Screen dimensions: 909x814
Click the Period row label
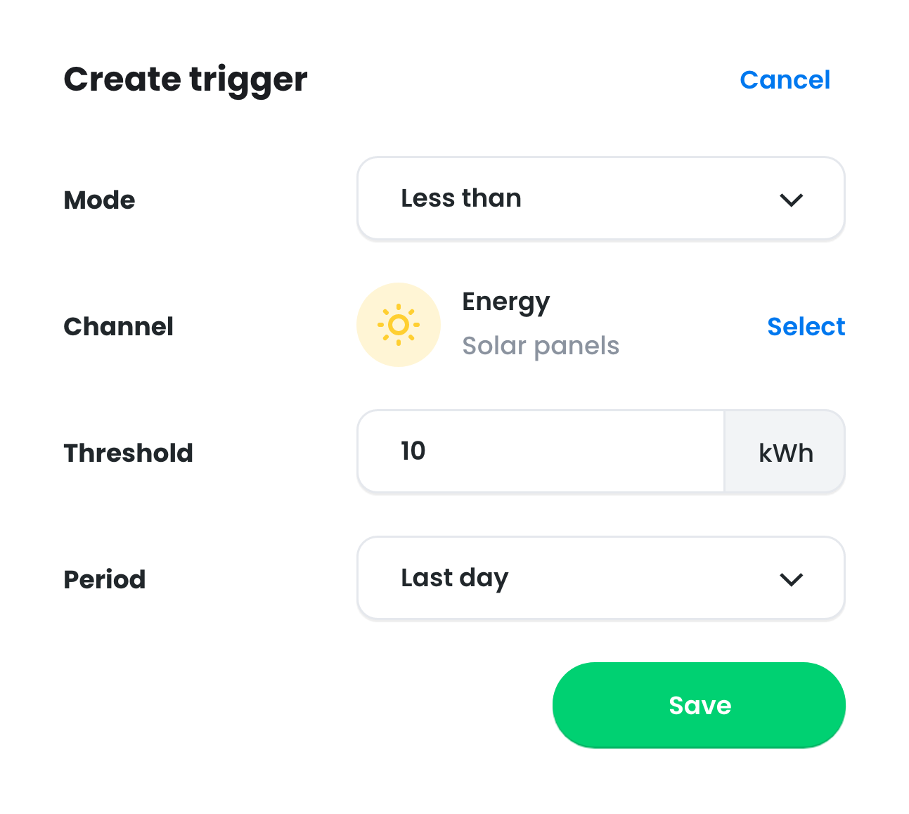pyautogui.click(x=104, y=579)
